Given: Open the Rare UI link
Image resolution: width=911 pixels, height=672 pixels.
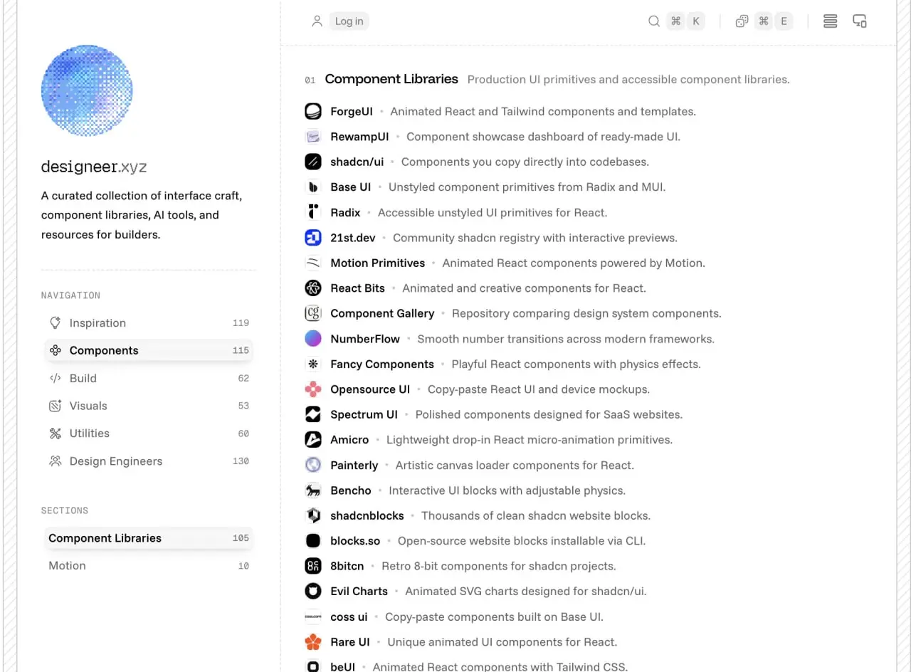Looking at the screenshot, I should click(x=350, y=642).
